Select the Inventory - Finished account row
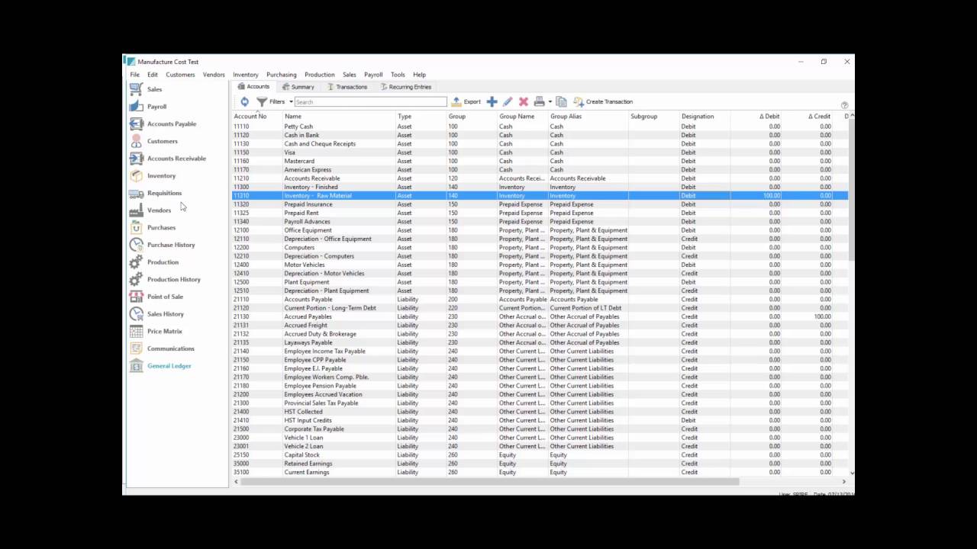The height and width of the screenshot is (549, 977). [540, 187]
